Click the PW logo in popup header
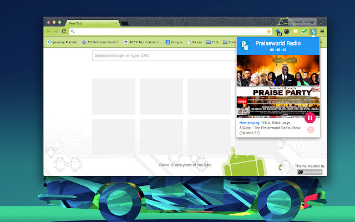 pos(245,46)
